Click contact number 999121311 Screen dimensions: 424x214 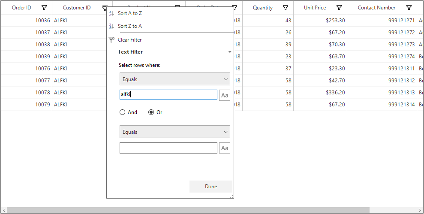tap(382, 69)
